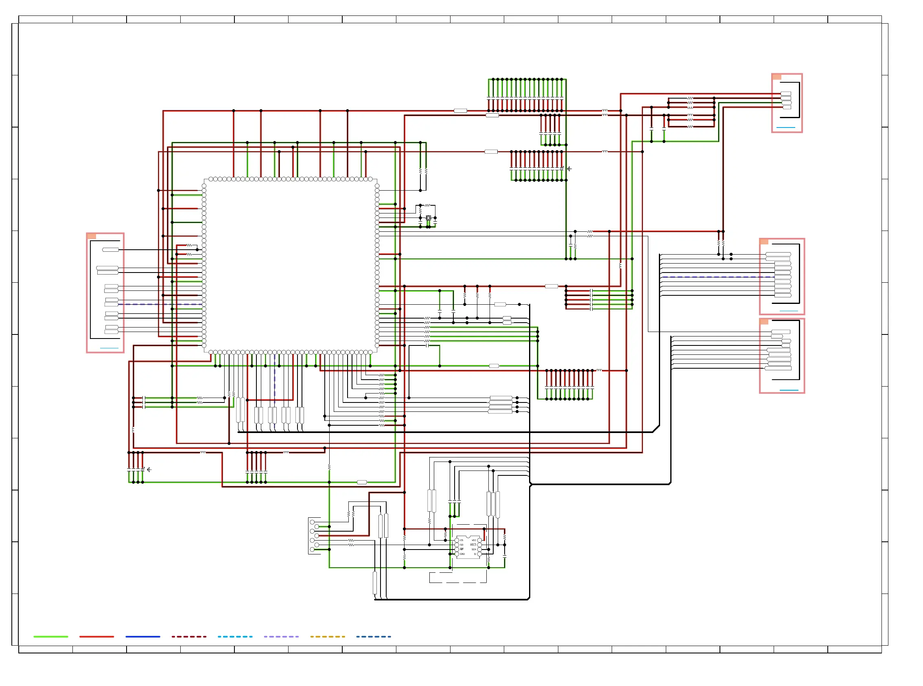Click the SI pin on the memory chip
923x686 pixels.
tap(479, 554)
